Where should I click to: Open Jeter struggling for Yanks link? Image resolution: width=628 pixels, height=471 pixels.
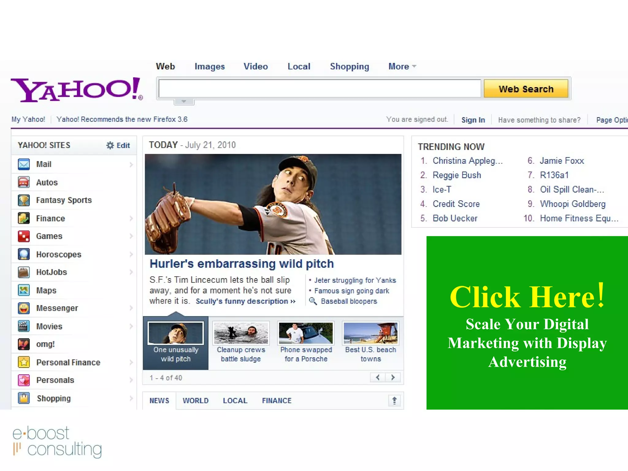tap(355, 280)
